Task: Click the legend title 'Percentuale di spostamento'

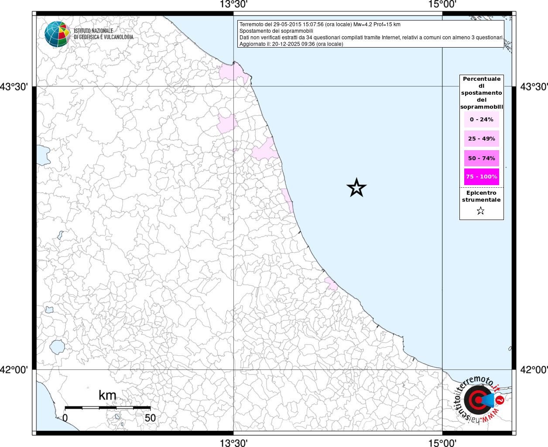Action: point(482,93)
